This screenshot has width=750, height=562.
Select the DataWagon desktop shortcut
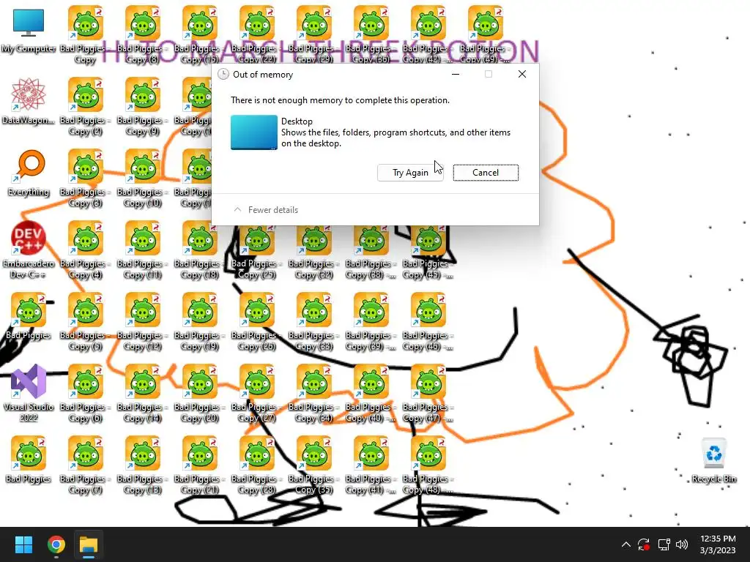pyautogui.click(x=29, y=101)
